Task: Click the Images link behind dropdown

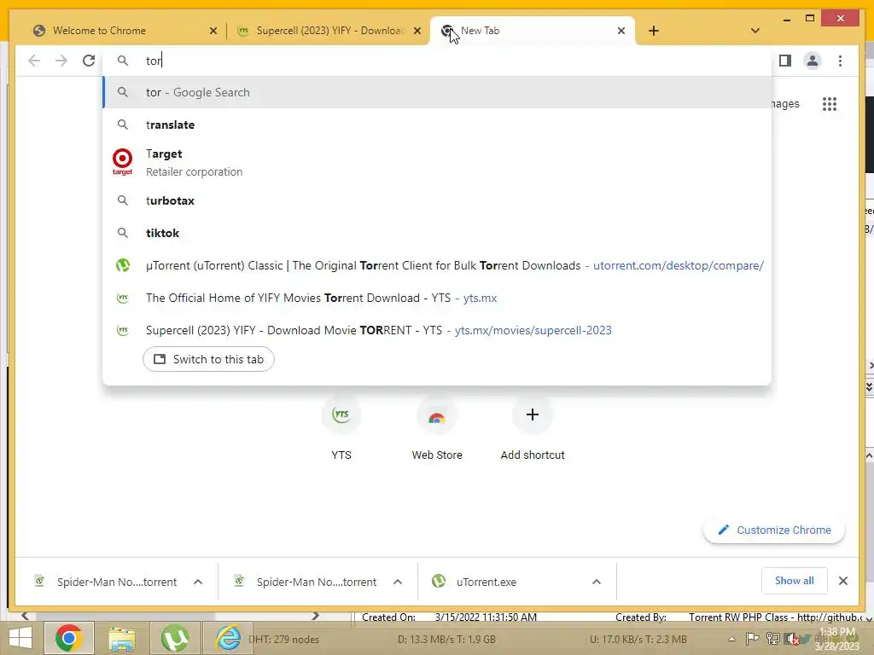Action: point(785,104)
